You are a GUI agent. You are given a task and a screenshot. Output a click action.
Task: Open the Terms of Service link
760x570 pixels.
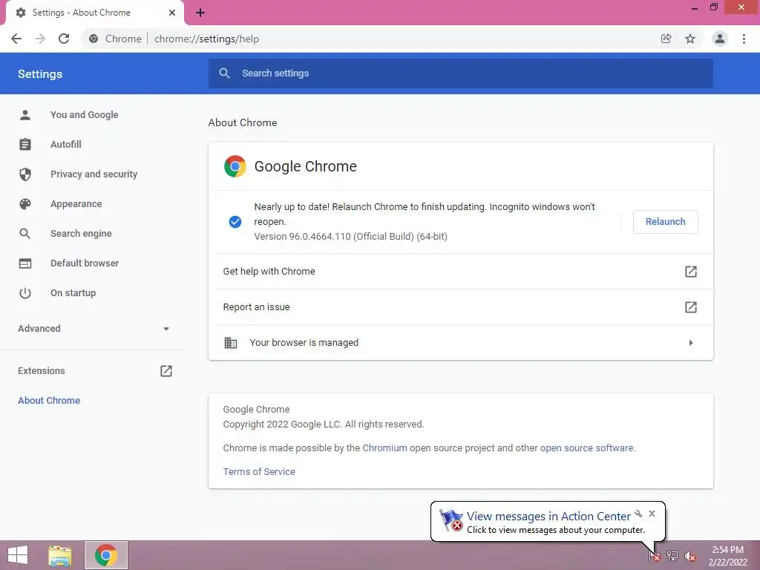coord(259,471)
